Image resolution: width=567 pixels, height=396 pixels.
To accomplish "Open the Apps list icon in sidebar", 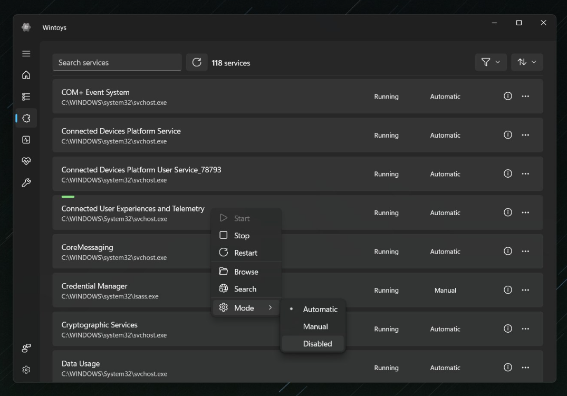I will point(26,96).
